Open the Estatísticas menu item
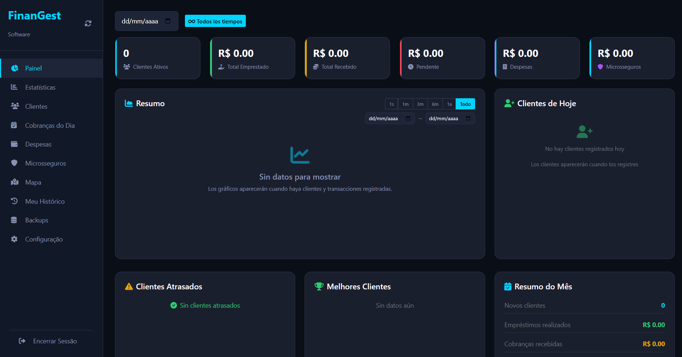Viewport: 682px width, 357px height. click(x=52, y=87)
